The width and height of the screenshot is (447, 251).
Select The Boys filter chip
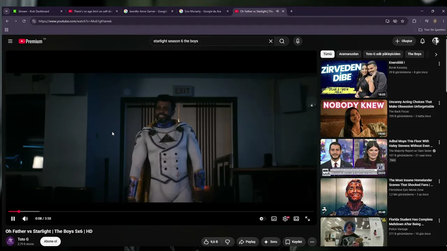point(415,54)
